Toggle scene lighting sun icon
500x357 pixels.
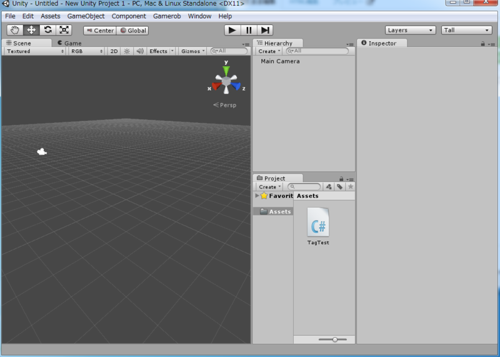(127, 51)
